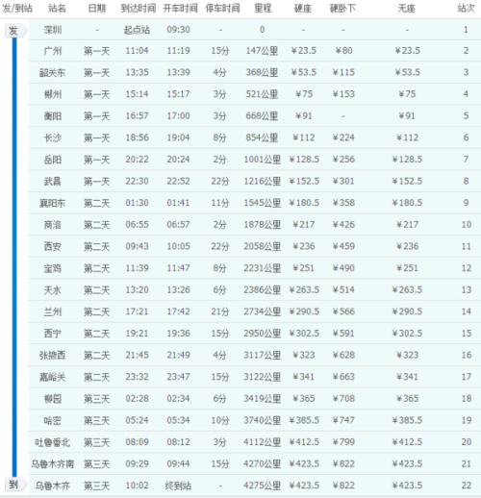The height and width of the screenshot is (498, 481).
Task: Click the 到达时间 column header
Action: point(139,9)
